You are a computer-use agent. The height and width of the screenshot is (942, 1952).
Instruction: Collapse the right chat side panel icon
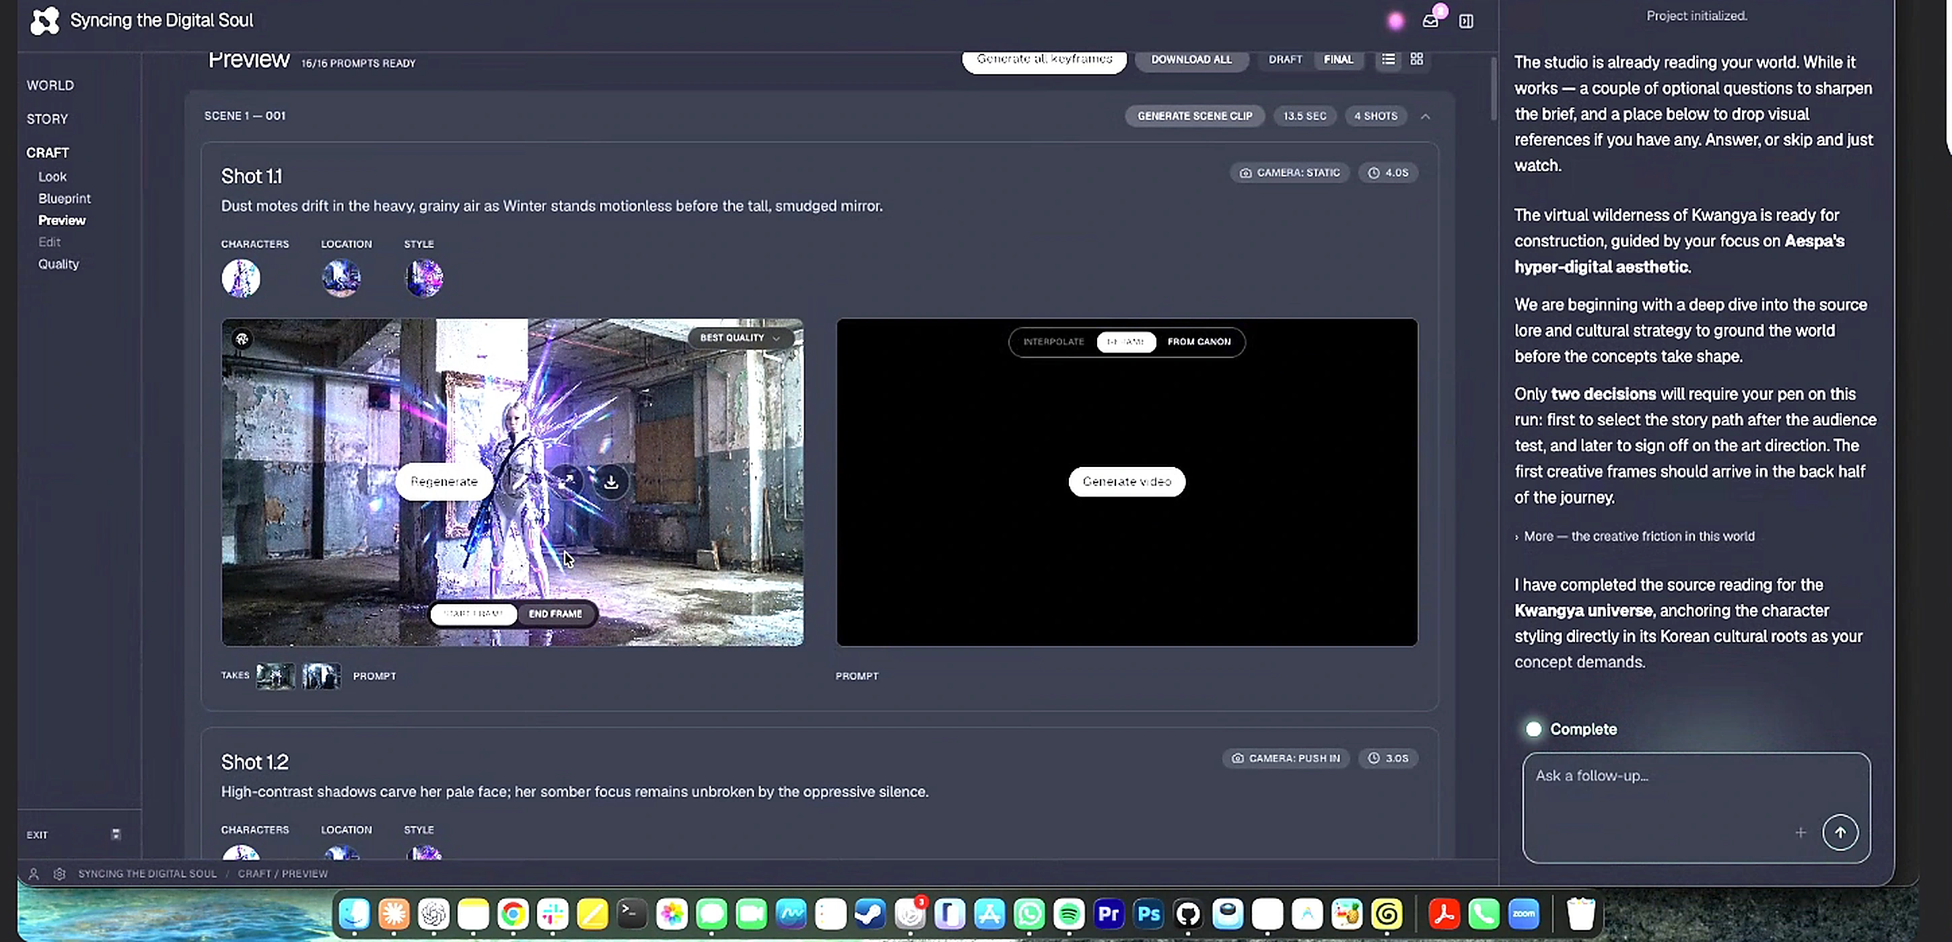click(x=1466, y=22)
